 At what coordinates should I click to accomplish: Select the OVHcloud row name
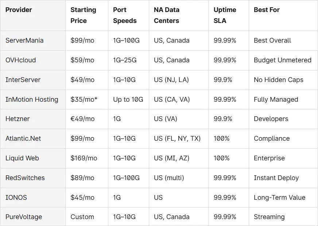(21, 60)
